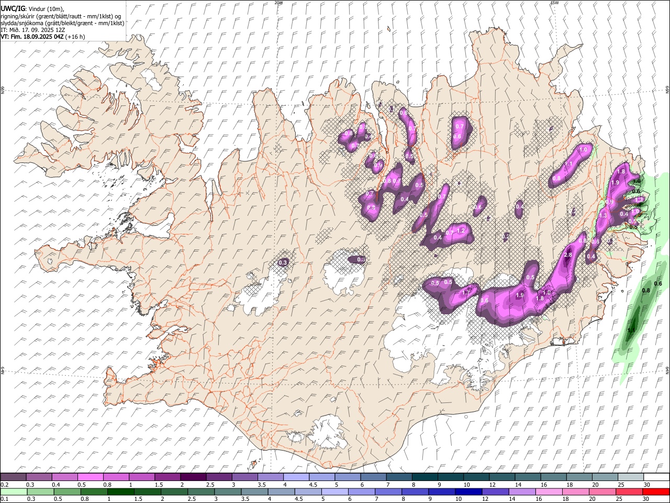Pick the bright red 30 rain-scale swatch

coord(656,492)
